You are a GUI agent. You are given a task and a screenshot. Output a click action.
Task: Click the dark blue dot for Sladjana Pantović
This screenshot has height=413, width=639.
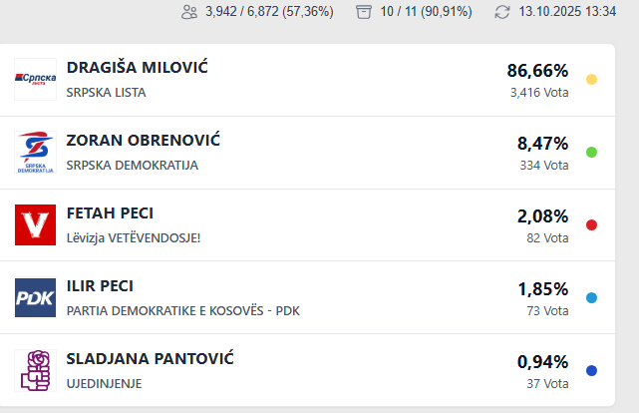tap(591, 371)
